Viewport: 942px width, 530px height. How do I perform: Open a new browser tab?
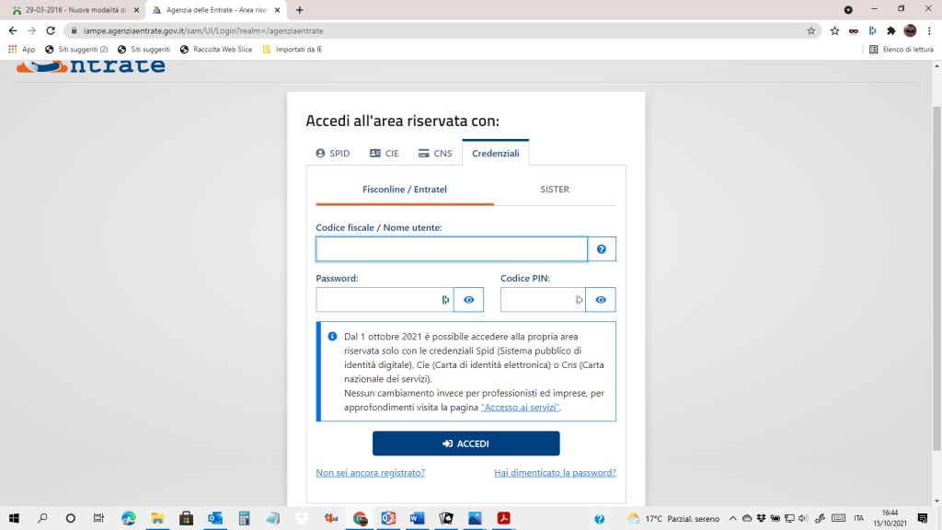coord(299,9)
